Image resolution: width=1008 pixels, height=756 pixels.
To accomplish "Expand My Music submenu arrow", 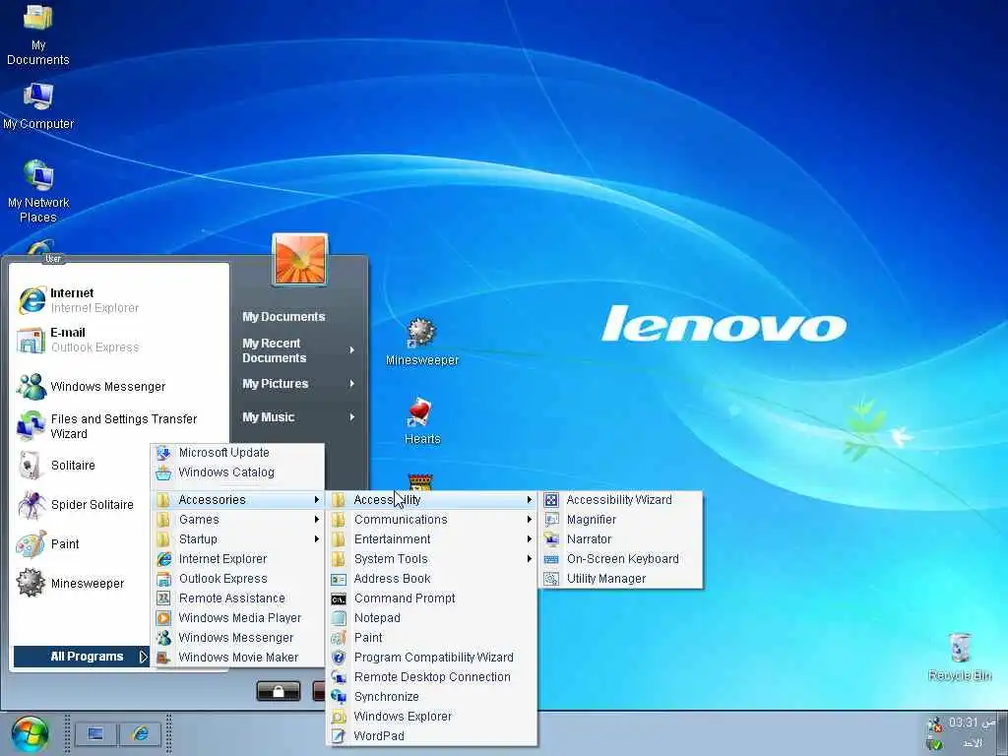I will pyautogui.click(x=351, y=417).
